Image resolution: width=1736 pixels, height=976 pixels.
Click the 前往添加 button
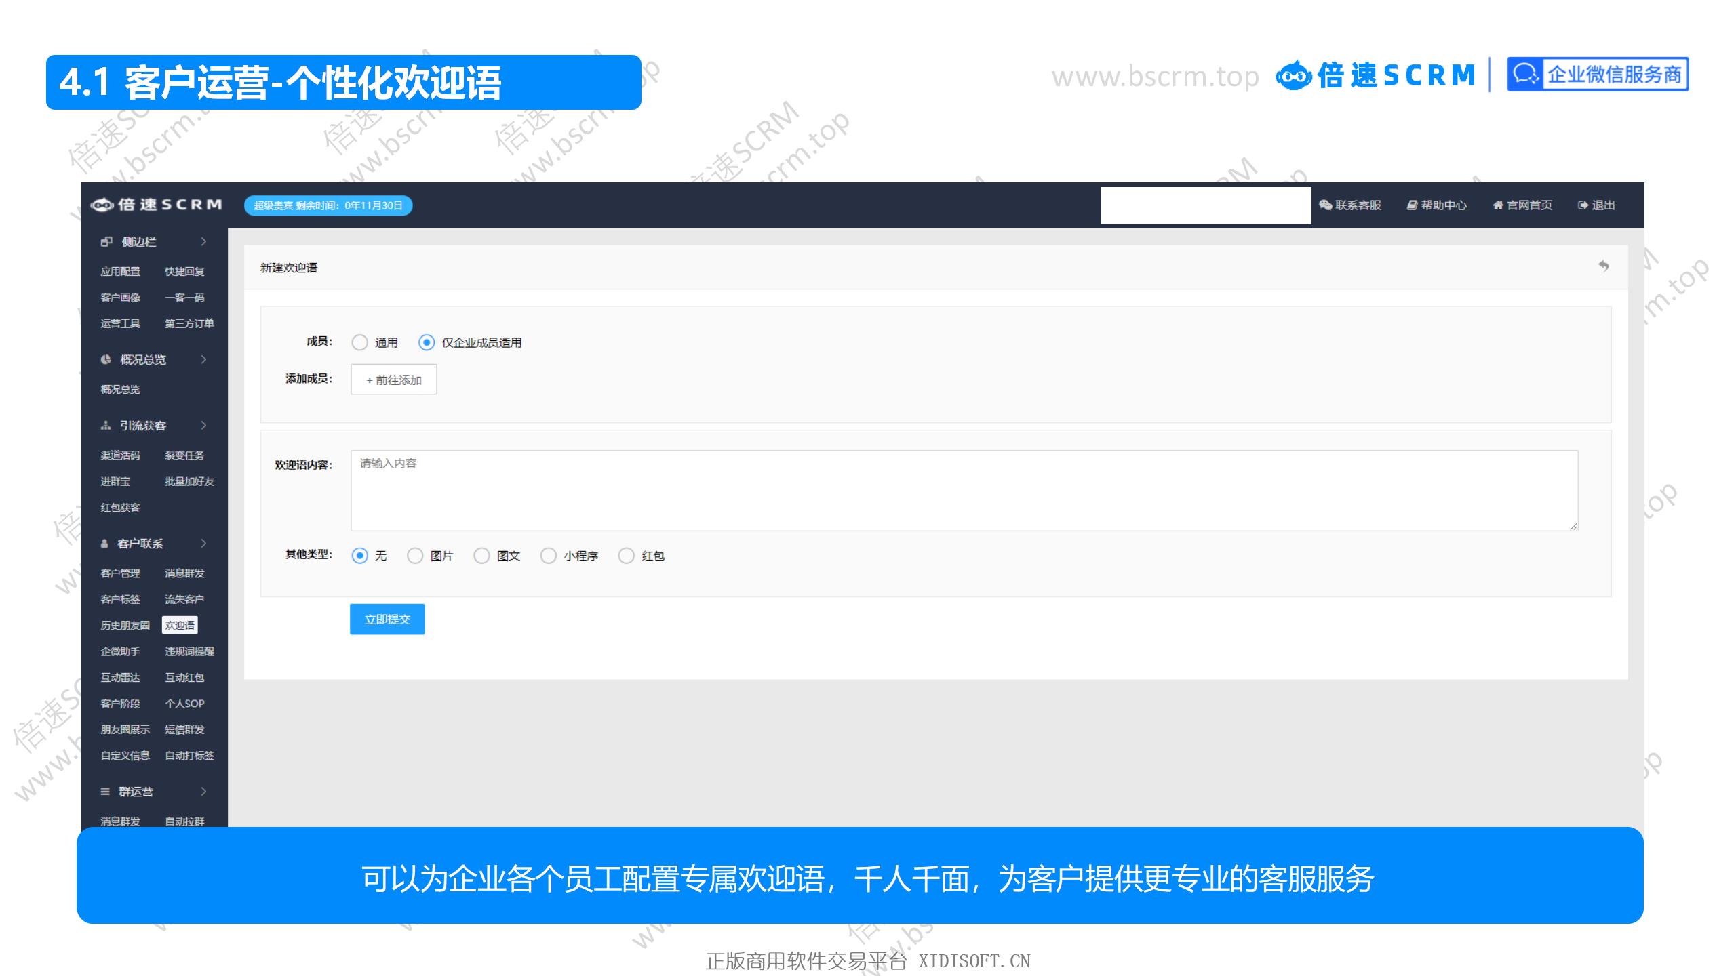click(x=393, y=380)
